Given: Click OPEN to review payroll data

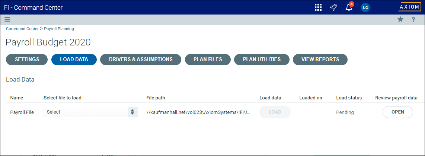Looking at the screenshot, I should click(x=397, y=112).
